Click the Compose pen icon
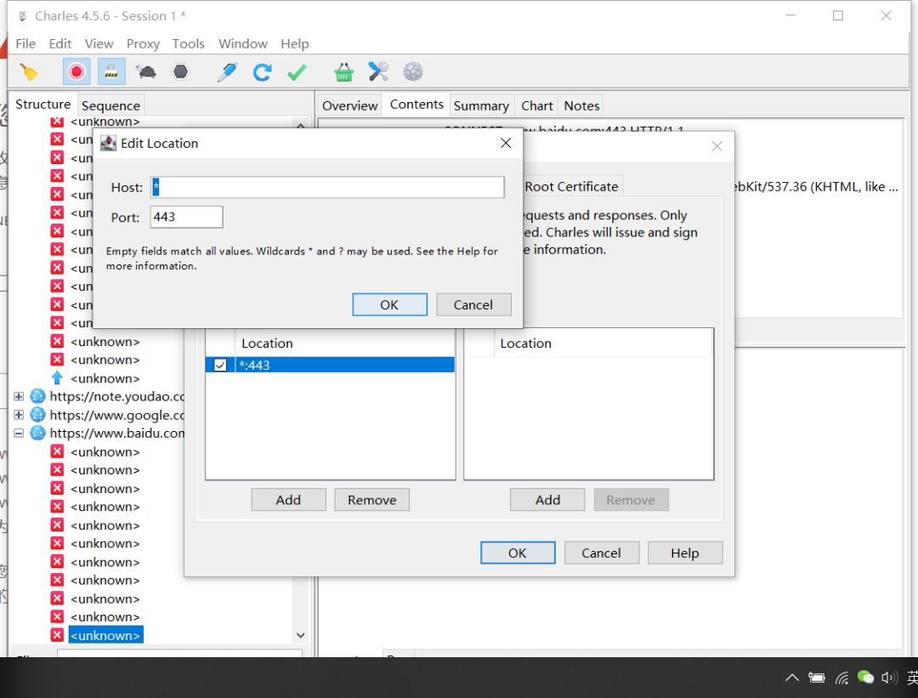Image resolution: width=918 pixels, height=698 pixels. click(227, 72)
